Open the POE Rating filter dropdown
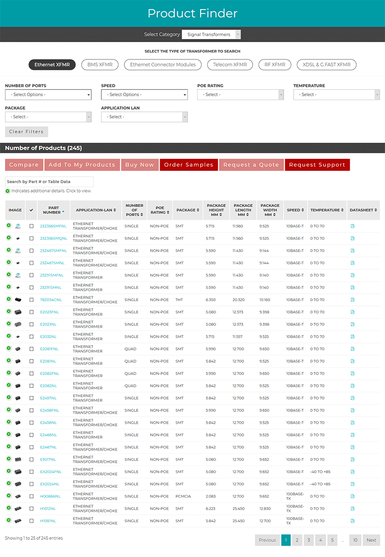 pos(240,95)
